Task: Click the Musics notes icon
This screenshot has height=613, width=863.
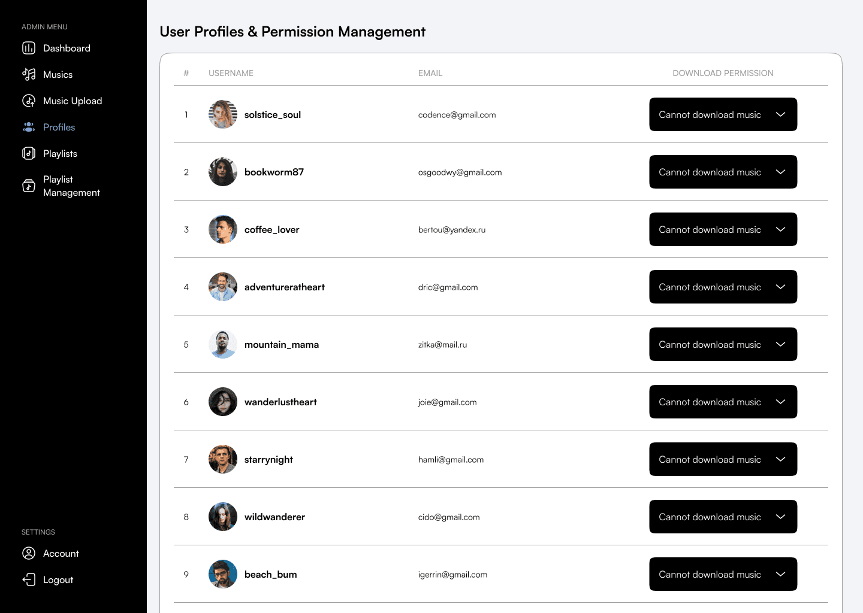Action: tap(29, 75)
